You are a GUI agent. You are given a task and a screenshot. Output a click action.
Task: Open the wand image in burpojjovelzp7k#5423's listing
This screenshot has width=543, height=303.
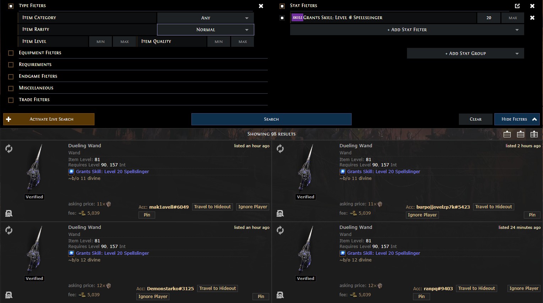306,168
